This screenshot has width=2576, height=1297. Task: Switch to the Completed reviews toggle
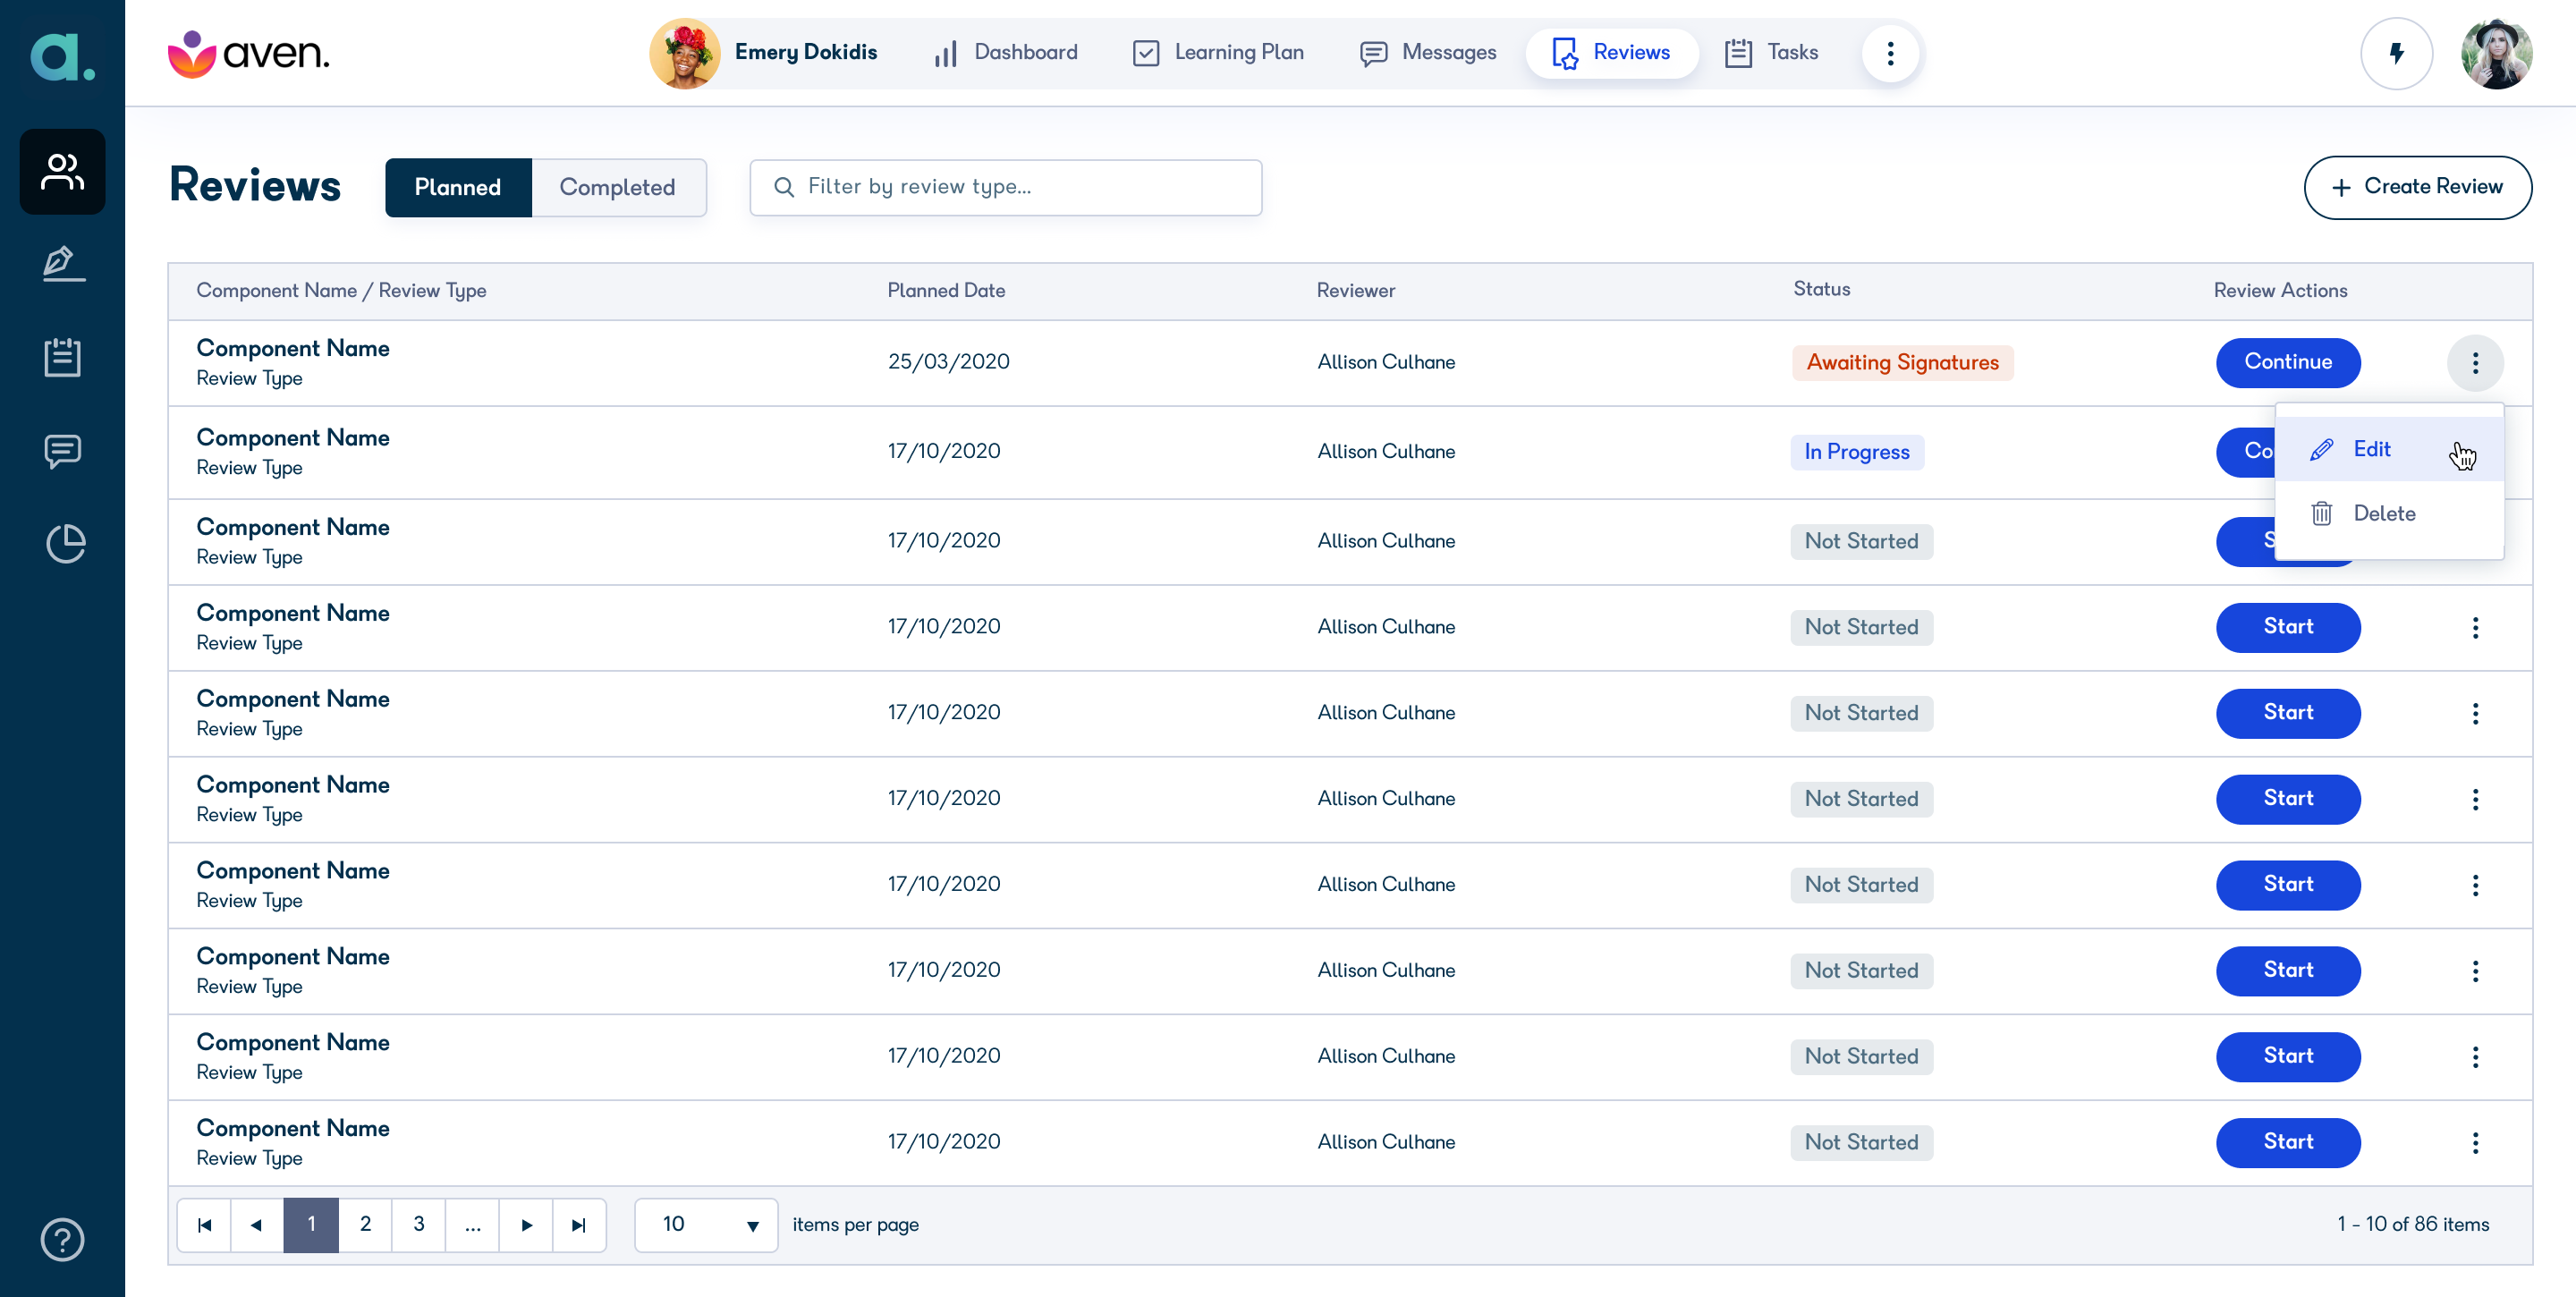pyautogui.click(x=618, y=187)
